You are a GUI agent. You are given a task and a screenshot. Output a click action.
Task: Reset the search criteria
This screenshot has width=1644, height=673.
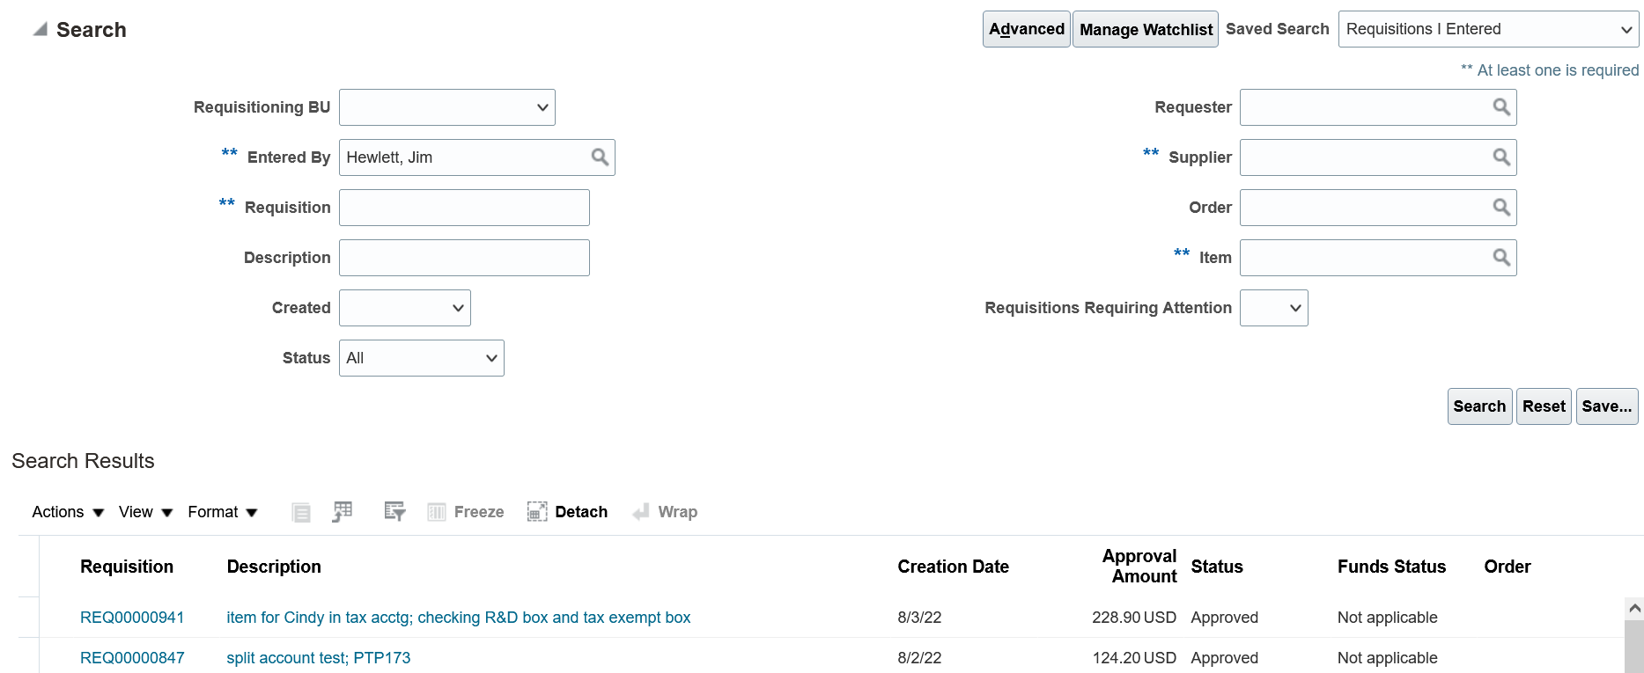click(x=1544, y=406)
